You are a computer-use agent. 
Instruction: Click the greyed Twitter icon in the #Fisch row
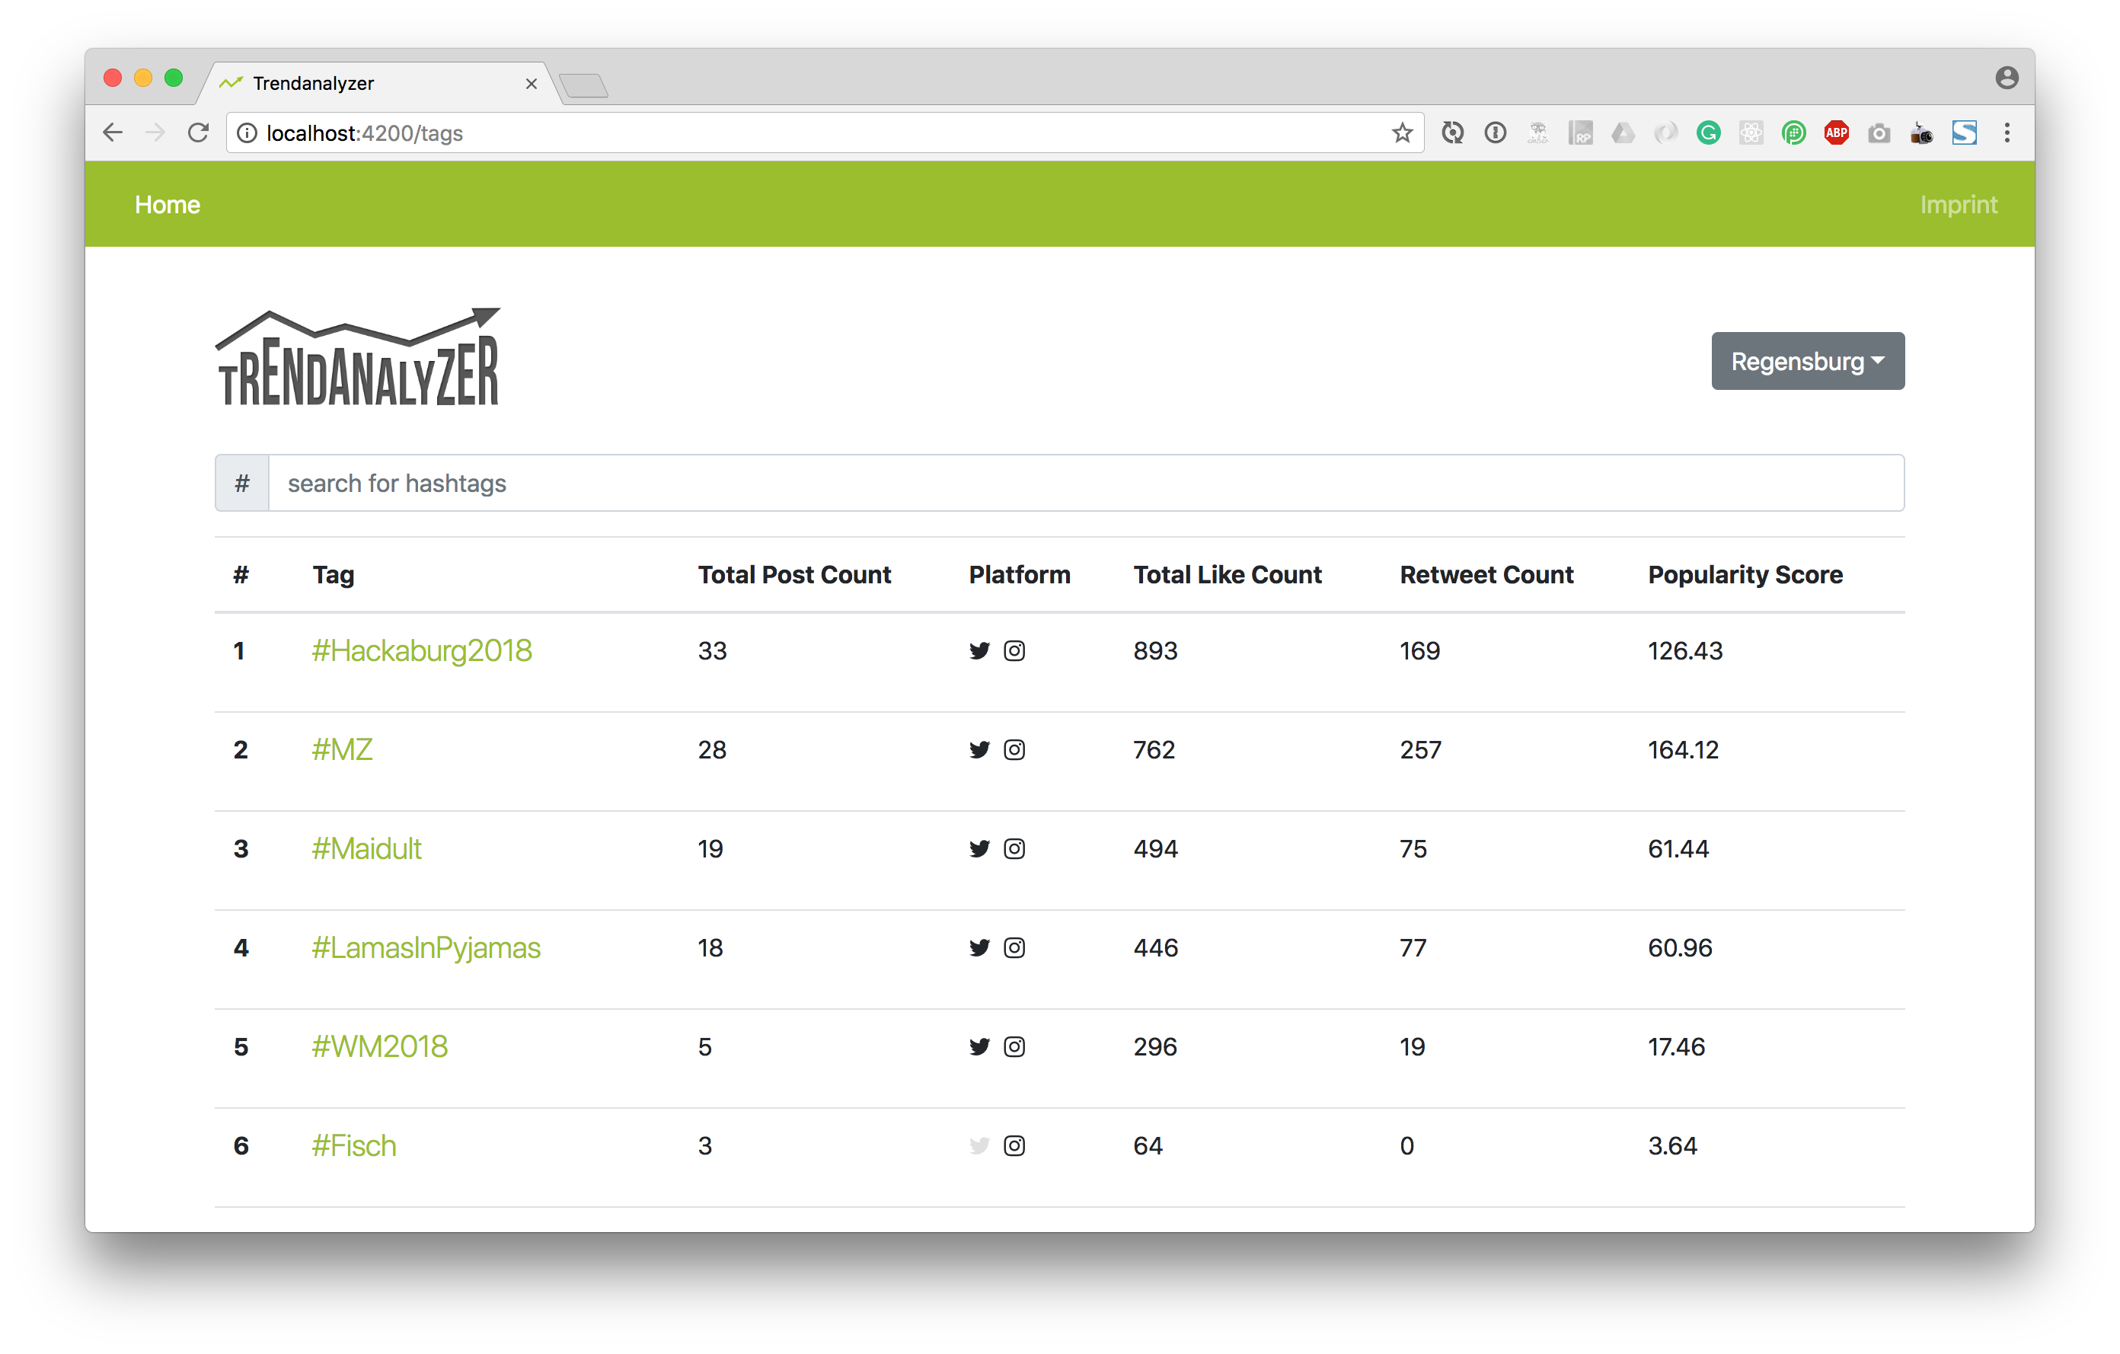[x=979, y=1145]
